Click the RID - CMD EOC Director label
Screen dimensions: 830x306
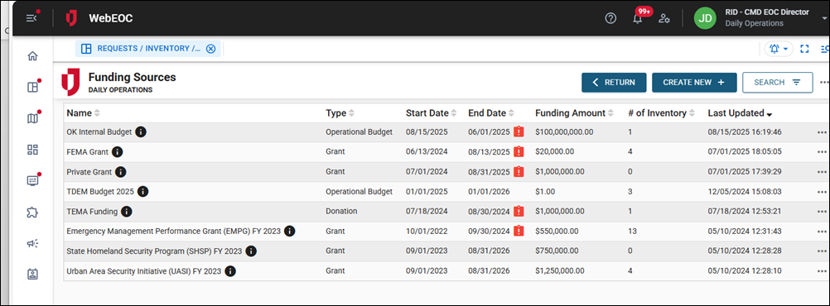767,12
